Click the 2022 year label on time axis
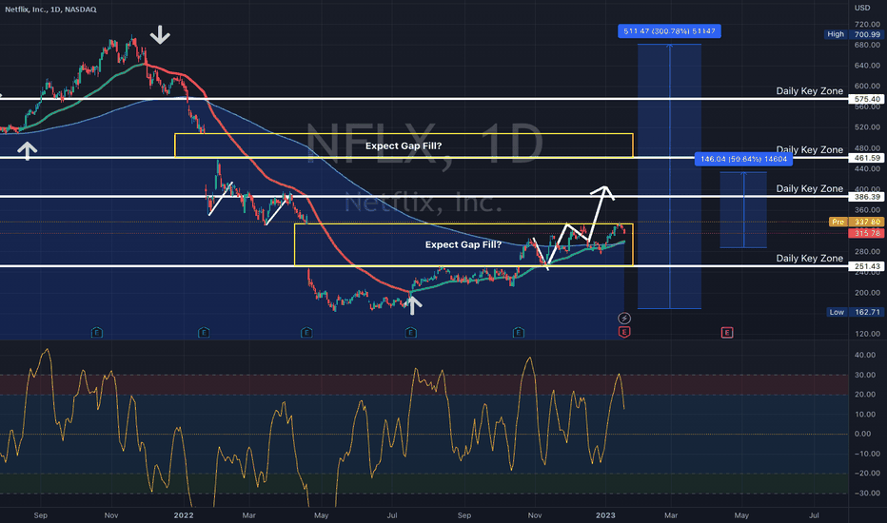 pos(184,515)
